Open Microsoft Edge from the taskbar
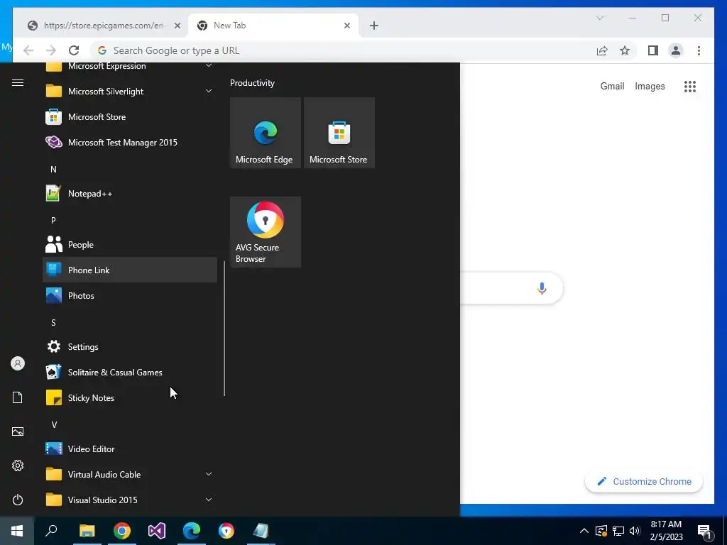 pos(192,531)
